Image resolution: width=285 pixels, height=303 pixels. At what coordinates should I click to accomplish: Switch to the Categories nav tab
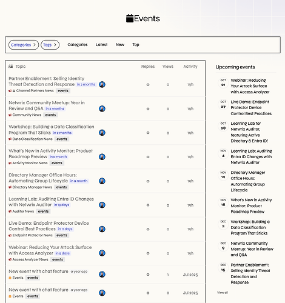click(x=78, y=45)
